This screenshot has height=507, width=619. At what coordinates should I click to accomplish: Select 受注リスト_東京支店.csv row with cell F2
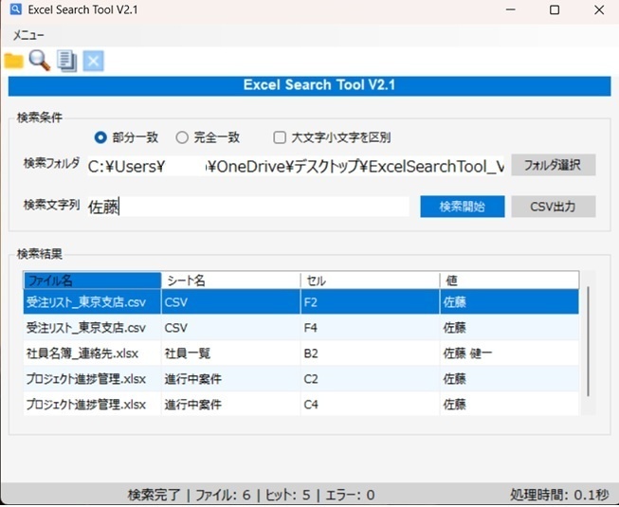click(301, 302)
